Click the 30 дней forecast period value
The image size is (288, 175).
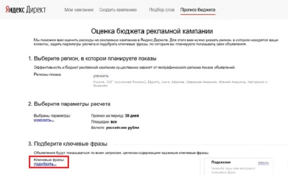[x=132, y=116]
